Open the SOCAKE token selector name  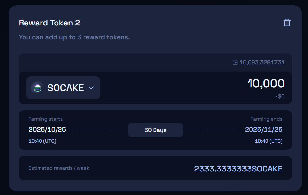[x=66, y=88]
